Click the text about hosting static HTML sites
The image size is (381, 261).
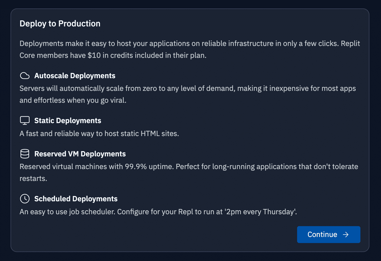[x=99, y=134]
